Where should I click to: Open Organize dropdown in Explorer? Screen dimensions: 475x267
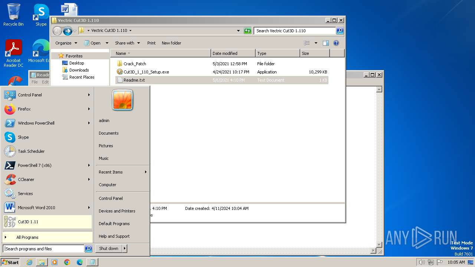tap(66, 43)
